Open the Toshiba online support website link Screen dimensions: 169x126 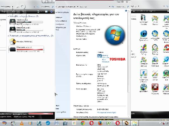click(107, 112)
